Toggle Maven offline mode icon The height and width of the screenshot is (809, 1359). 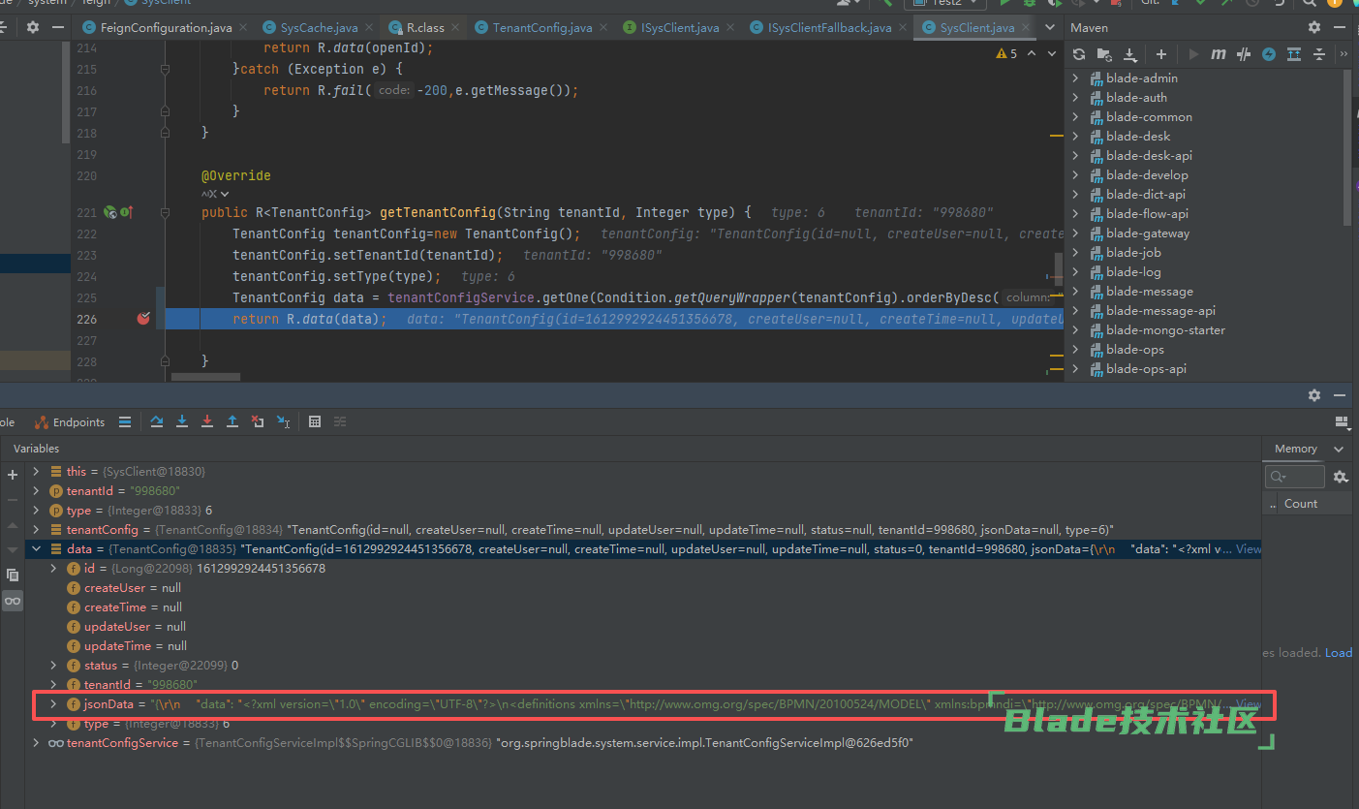point(1243,54)
